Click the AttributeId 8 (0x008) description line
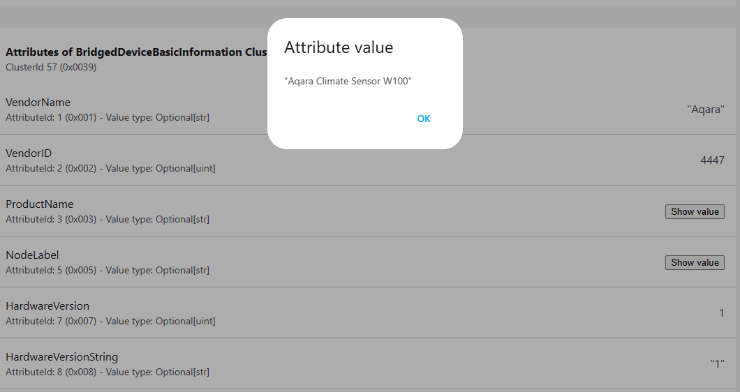Viewport: 740px width, 392px height. point(108,372)
